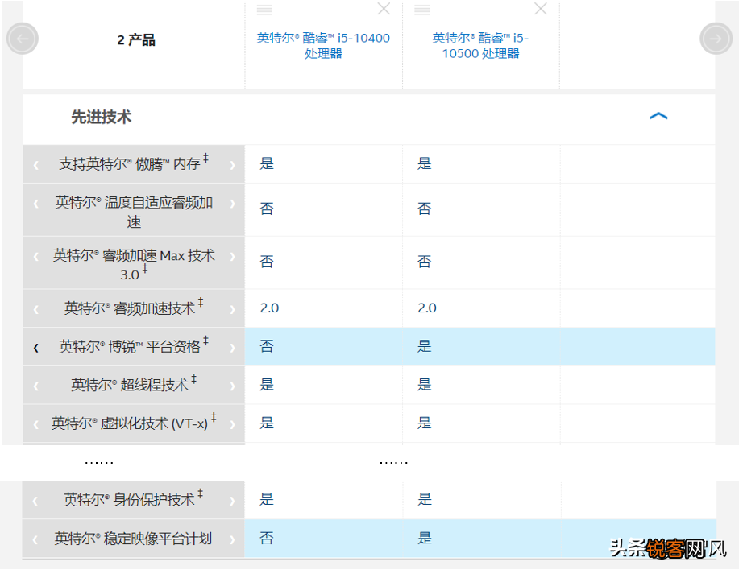Remove the i5-10500 processor from comparison
Screen dimensions: 743x574
click(541, 10)
